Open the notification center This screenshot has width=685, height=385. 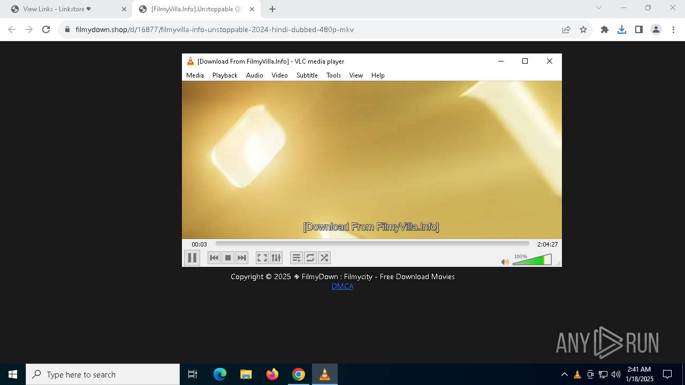click(x=667, y=374)
